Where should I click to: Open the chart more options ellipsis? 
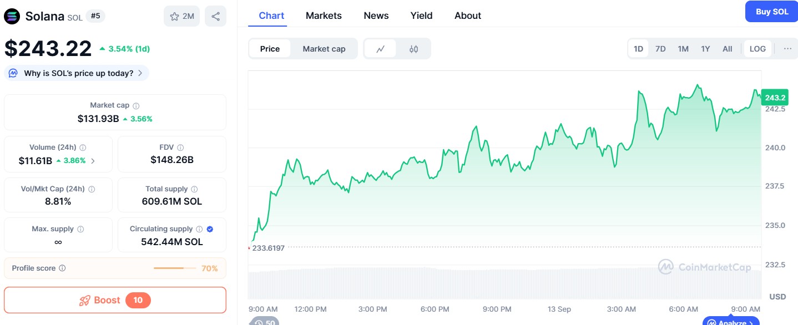coord(787,49)
